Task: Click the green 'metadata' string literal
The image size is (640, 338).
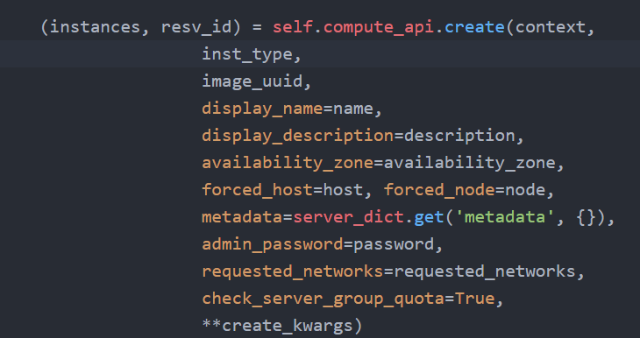Action: click(505, 217)
